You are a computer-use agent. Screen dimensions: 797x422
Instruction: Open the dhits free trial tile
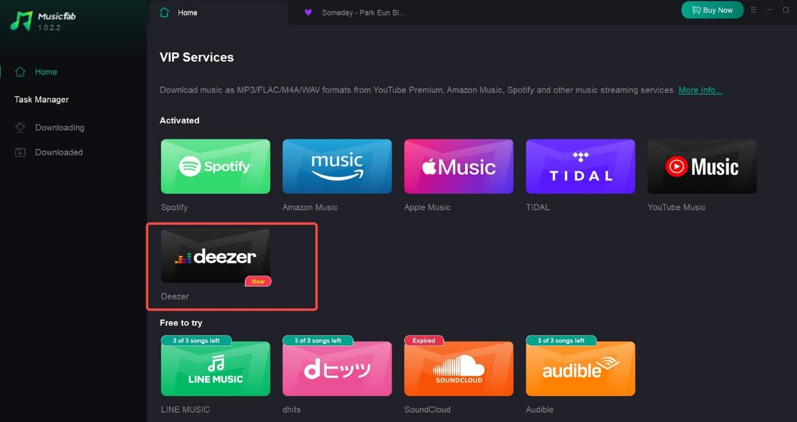click(x=337, y=368)
